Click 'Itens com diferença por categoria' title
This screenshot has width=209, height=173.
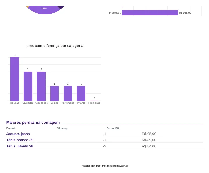pos(54,46)
